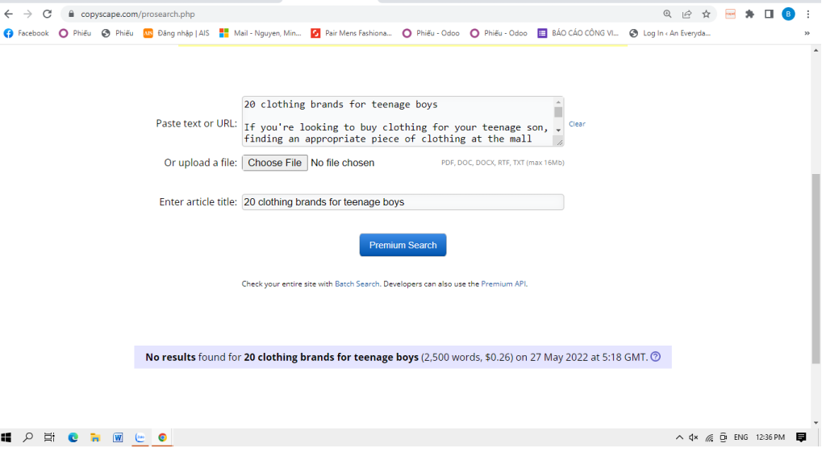Follow the Batch Search link
Image resolution: width=826 pixels, height=464 pixels.
[357, 284]
